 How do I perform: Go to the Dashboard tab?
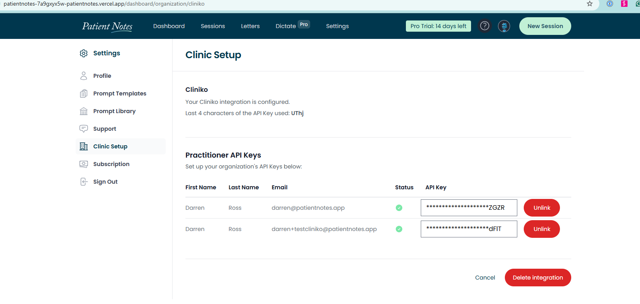tap(169, 26)
